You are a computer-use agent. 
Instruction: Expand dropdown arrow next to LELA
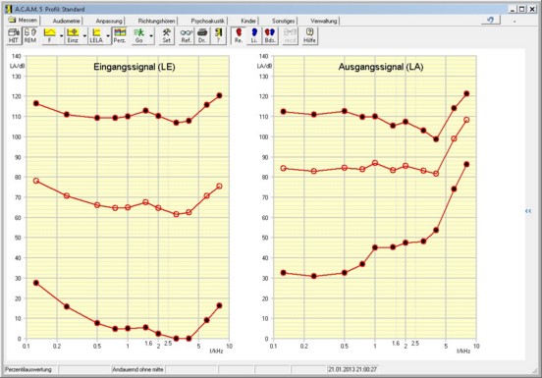click(108, 36)
